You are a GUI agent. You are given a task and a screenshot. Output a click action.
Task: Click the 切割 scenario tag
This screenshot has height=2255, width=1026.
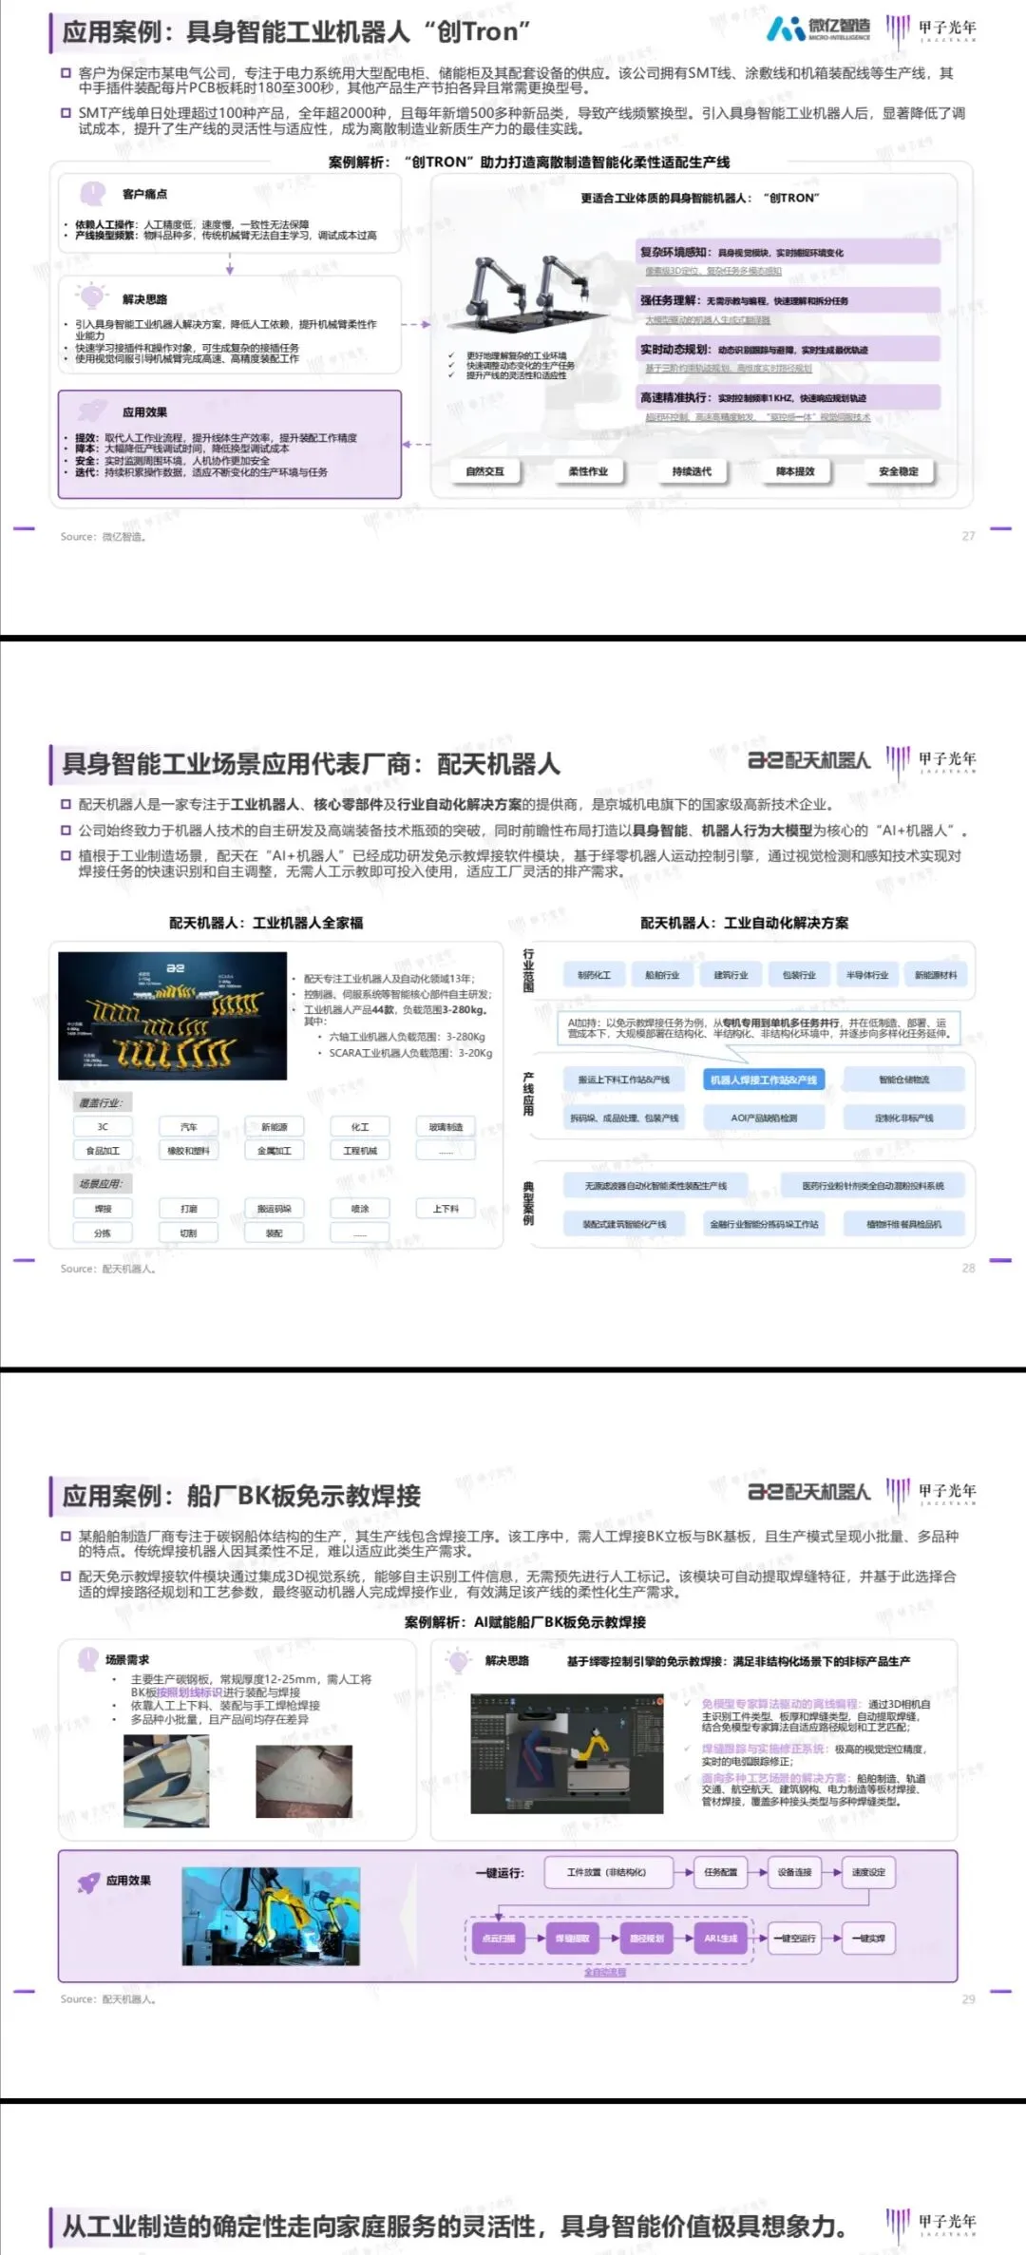click(x=189, y=1233)
